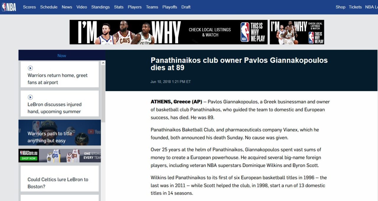Open the Draft section
This screenshot has height=201, width=378.
(x=186, y=7)
